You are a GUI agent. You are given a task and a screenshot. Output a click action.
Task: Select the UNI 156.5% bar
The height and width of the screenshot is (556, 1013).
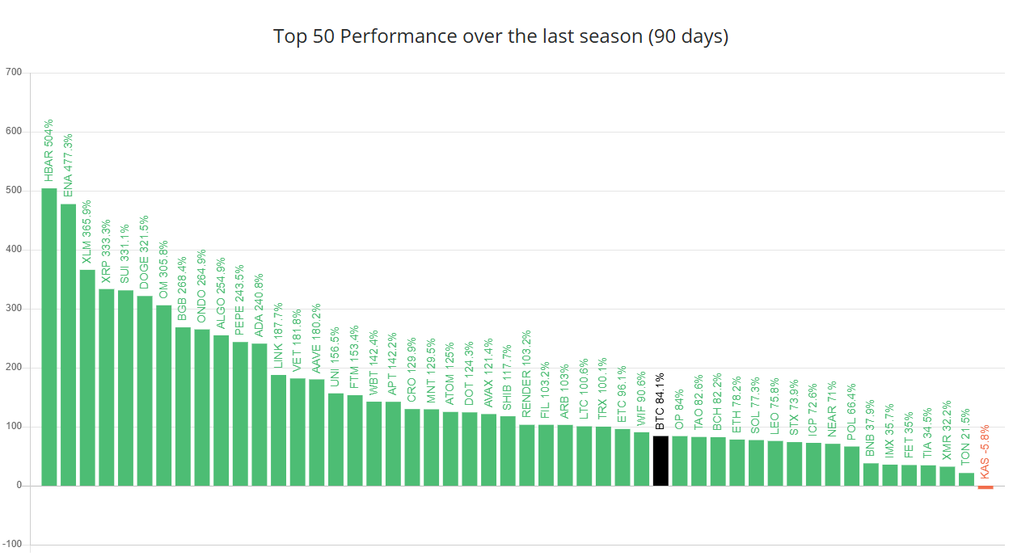336,440
